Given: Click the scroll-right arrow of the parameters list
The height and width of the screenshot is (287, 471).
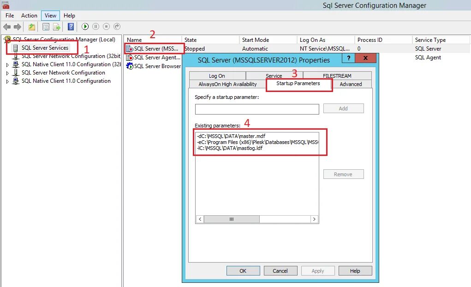Looking at the screenshot, I should pos(314,219).
